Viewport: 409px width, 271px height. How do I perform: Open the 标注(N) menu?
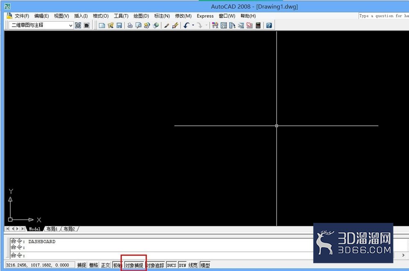[x=162, y=16]
